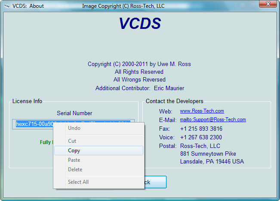Click the '881 Sumneytown Pike' address line
Viewport: 280px width, 201px height.
tap(208, 154)
